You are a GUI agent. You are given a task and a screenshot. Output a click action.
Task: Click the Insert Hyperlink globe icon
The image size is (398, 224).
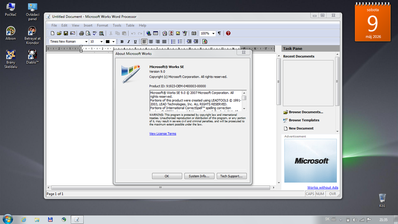click(149, 33)
